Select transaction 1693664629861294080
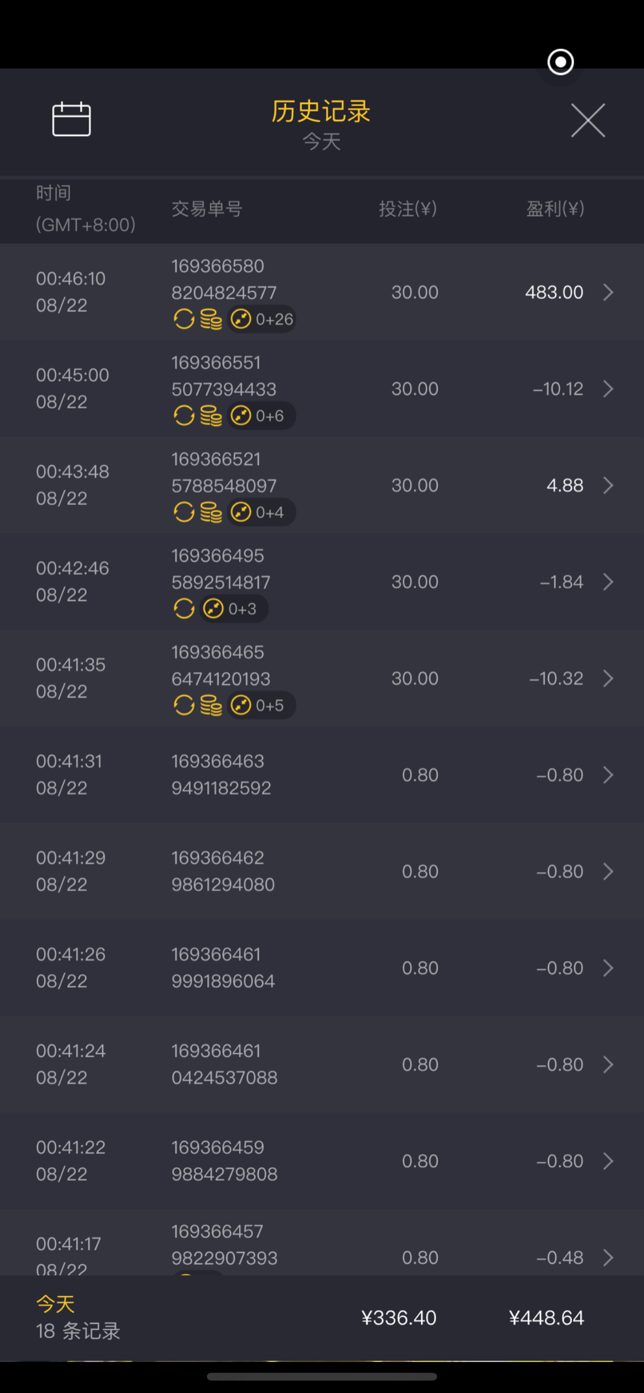This screenshot has height=1393, width=644. (223, 871)
